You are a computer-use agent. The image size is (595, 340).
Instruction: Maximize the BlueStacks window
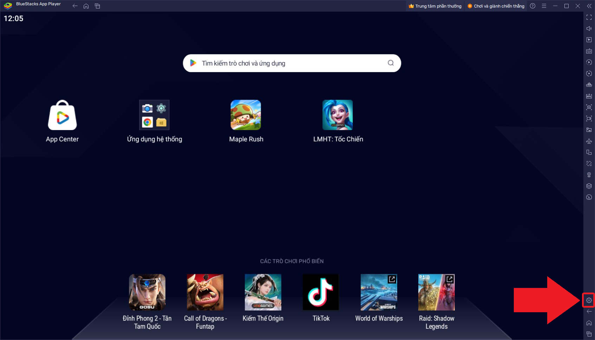click(567, 6)
